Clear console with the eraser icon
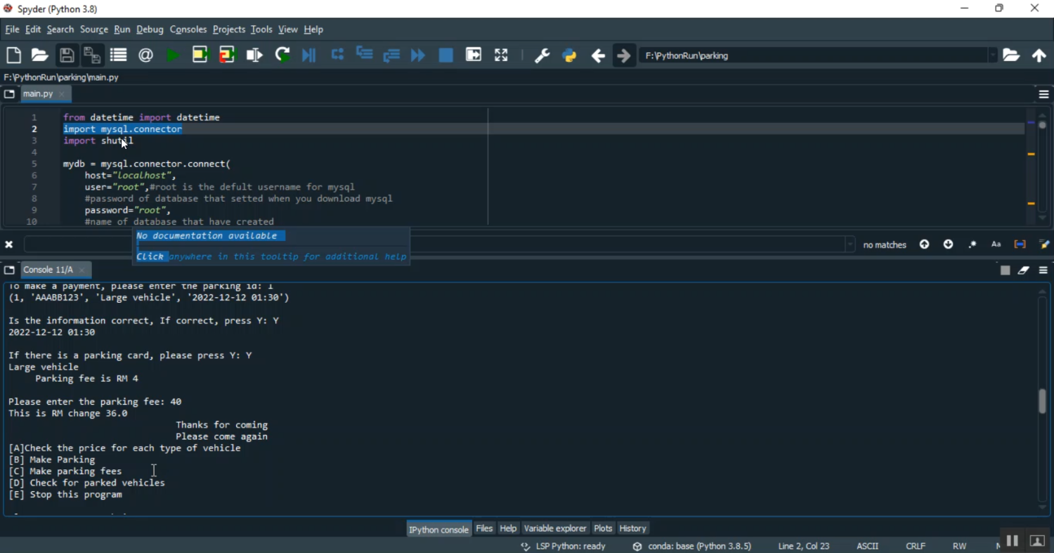This screenshot has height=553, width=1054. tap(1024, 271)
